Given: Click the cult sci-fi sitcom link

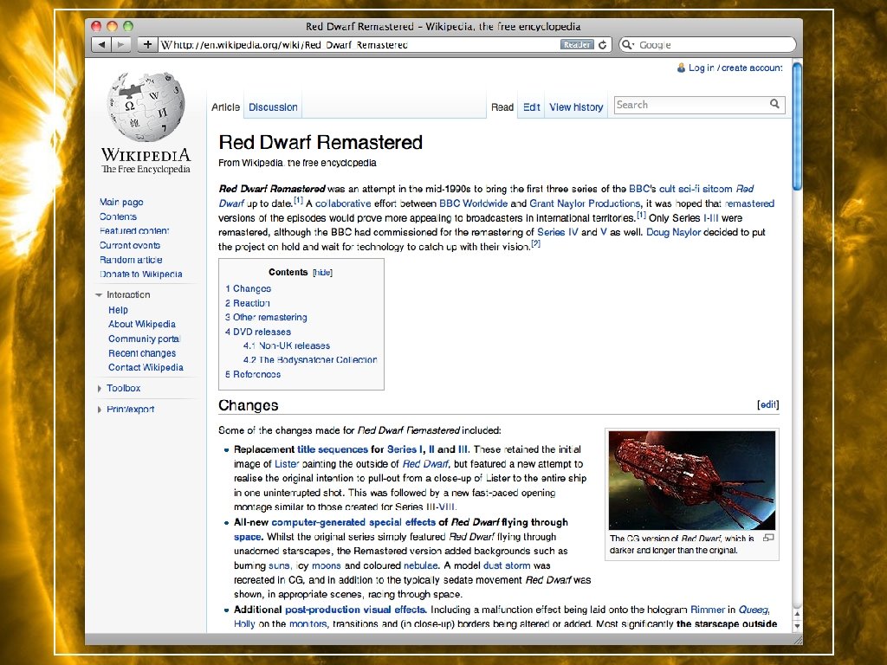Looking at the screenshot, I should pyautogui.click(x=696, y=189).
